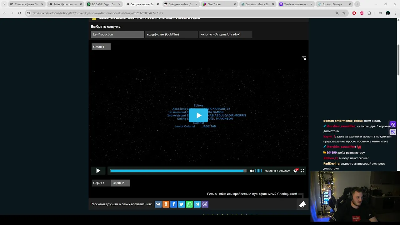Open the ABP Adblock Plus extension
Image resolution: width=400 pixels, height=225 pixels.
coord(362,13)
